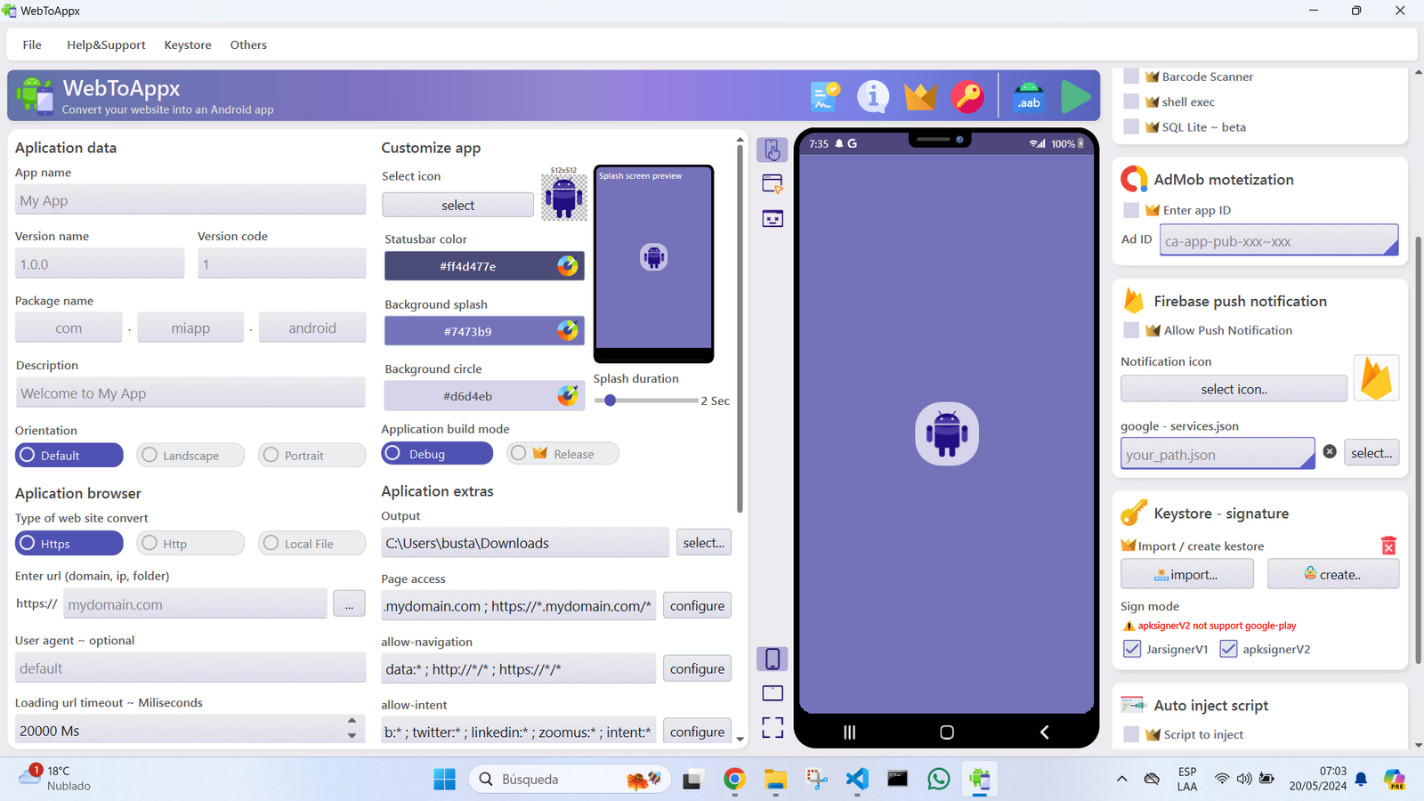Screen dimensions: 1424x801
Task: Clear the google-services.json path
Action: [1330, 451]
